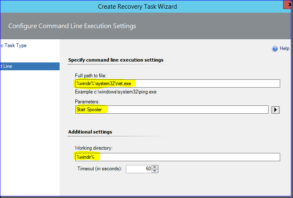The image size is (293, 198).
Task: Open the Parameters arrow flyout menu
Action: [x=276, y=110]
